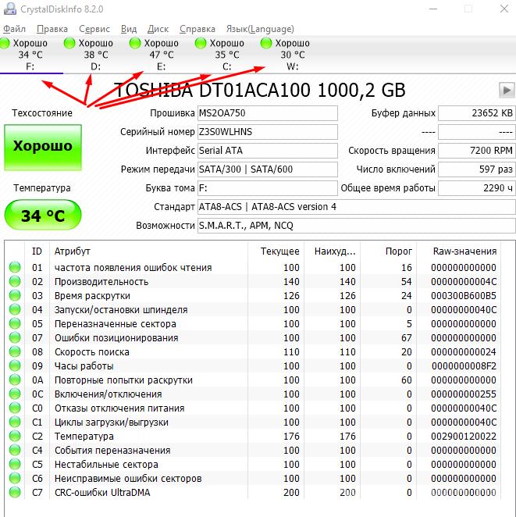The height and width of the screenshot is (517, 516).
Task: Click the Порог column header
Action: [x=389, y=251]
